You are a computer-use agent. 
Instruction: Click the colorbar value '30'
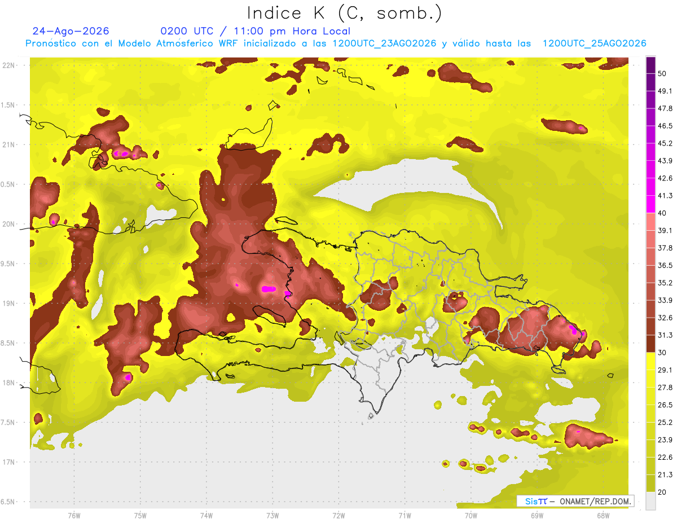[x=663, y=353]
